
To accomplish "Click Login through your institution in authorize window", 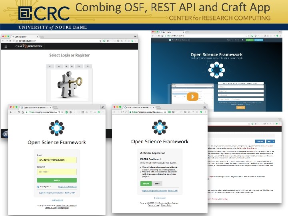I will pyautogui.click(x=154, y=190).
